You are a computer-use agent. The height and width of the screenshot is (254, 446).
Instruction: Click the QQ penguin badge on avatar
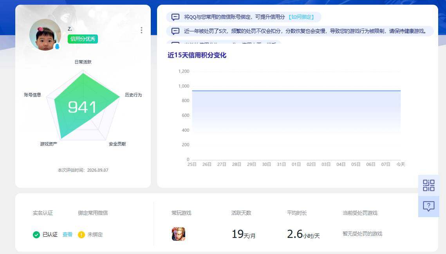(x=57, y=46)
